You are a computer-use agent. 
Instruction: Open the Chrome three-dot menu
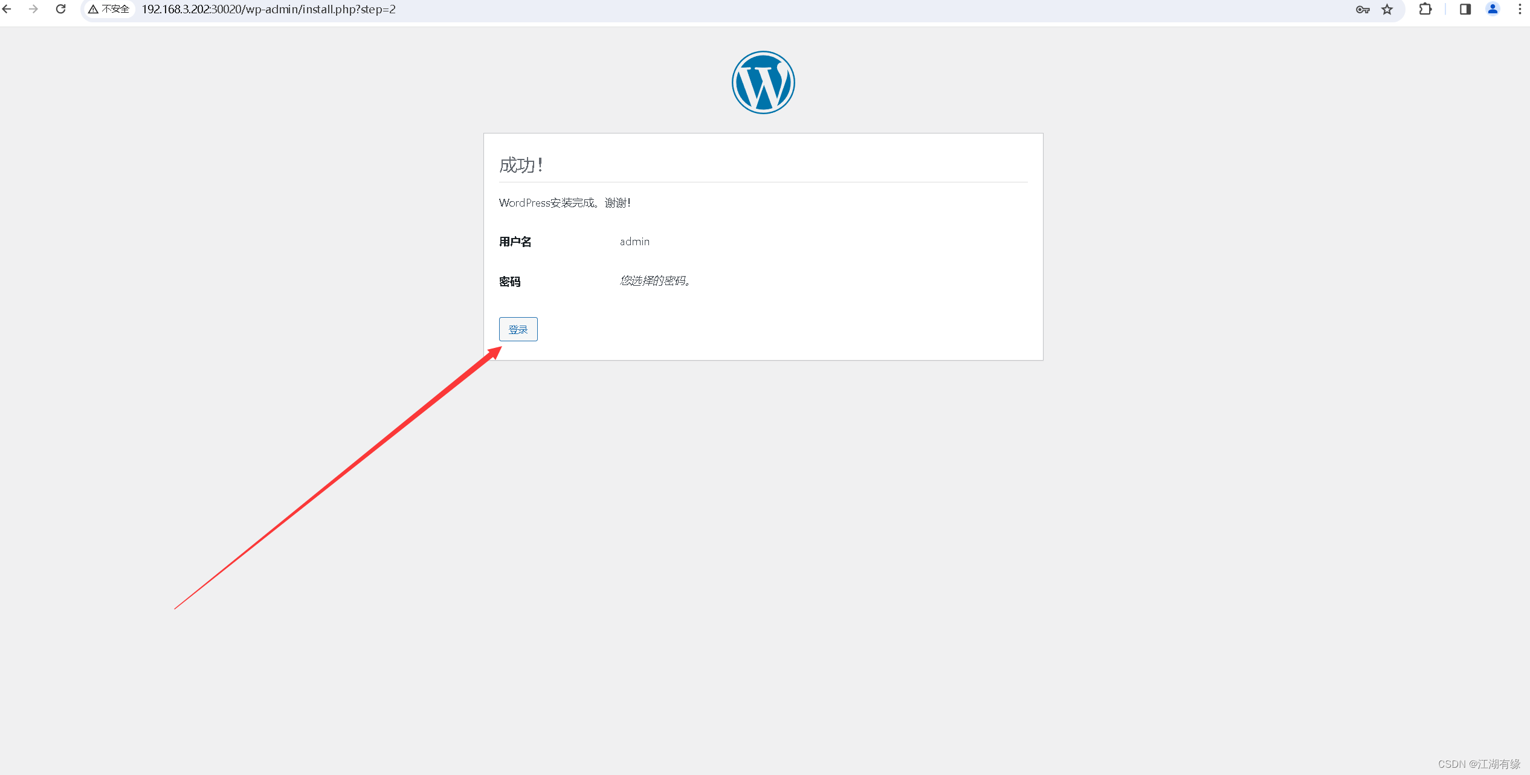click(x=1520, y=9)
